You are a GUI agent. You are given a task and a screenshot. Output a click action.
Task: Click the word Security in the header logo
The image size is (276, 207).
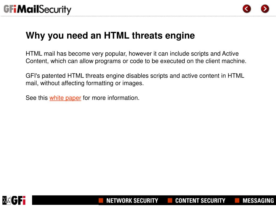[x=55, y=10]
